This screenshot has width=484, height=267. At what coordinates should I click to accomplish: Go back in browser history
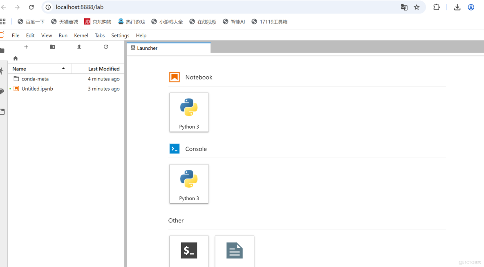pos(4,7)
